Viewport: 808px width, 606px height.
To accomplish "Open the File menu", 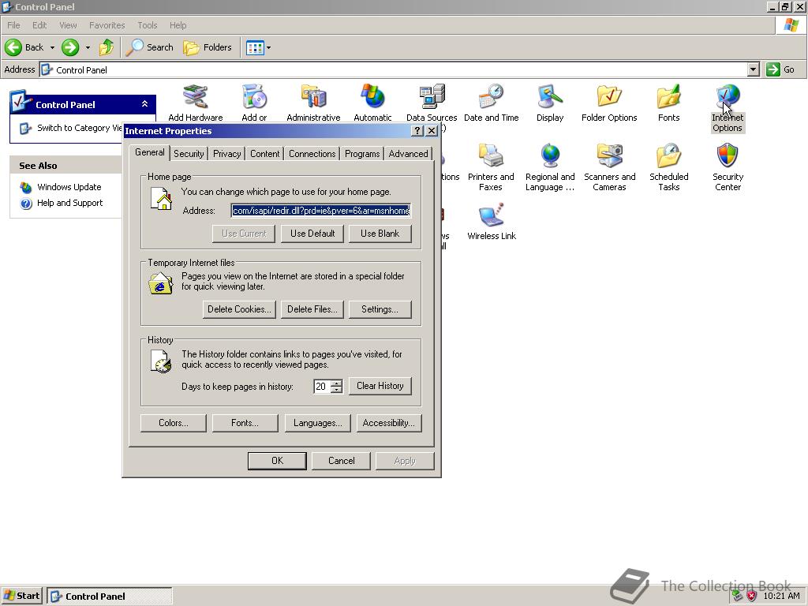I will click(13, 25).
